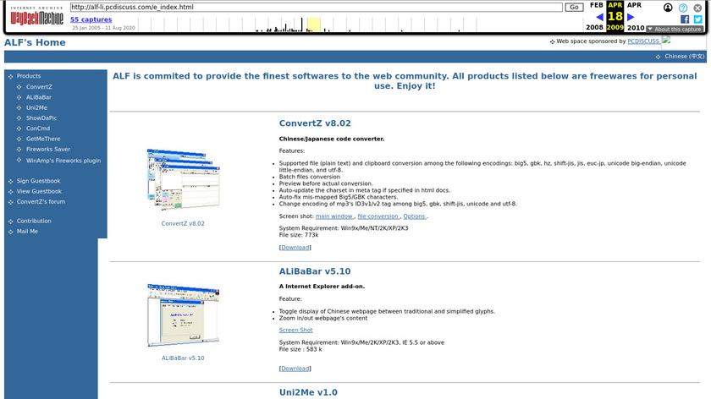Screen dimensions: 711x399
Task: Open the user account icon
Action: [x=668, y=8]
